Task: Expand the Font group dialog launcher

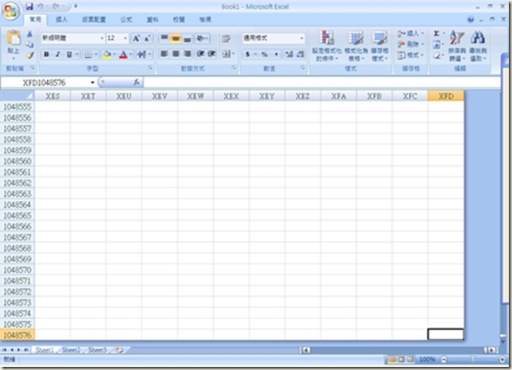Action: click(x=150, y=67)
